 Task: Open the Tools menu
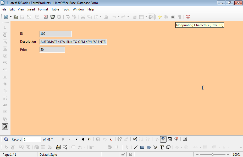tap(66, 9)
